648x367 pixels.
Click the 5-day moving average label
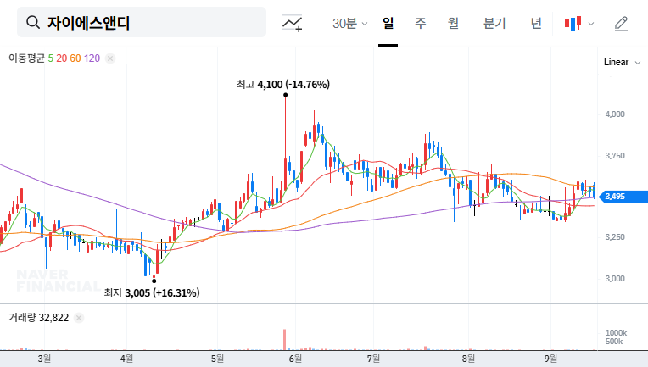tap(50, 58)
